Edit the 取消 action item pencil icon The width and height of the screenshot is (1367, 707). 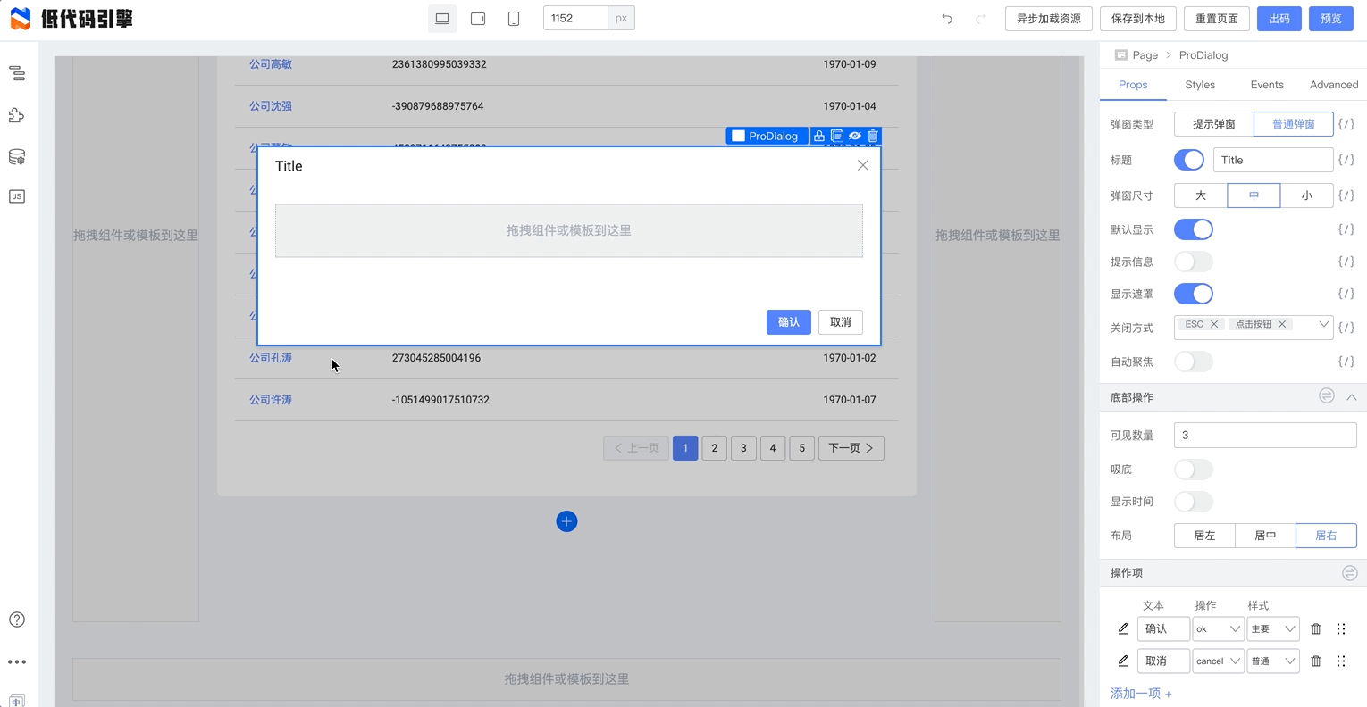pos(1123,661)
